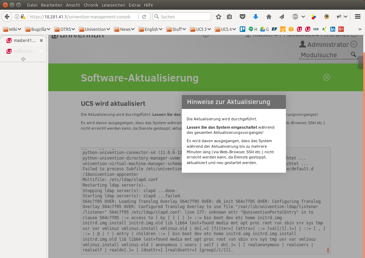
Task: Open the Chronik menu
Action: (91, 5)
